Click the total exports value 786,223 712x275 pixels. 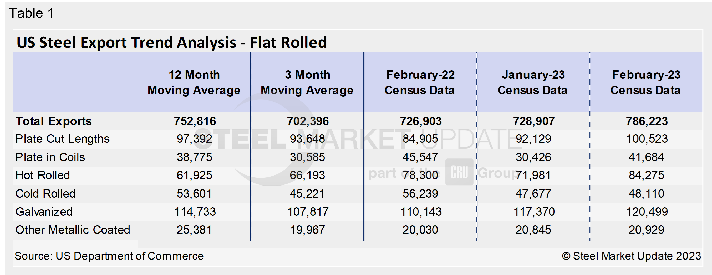tap(647, 121)
